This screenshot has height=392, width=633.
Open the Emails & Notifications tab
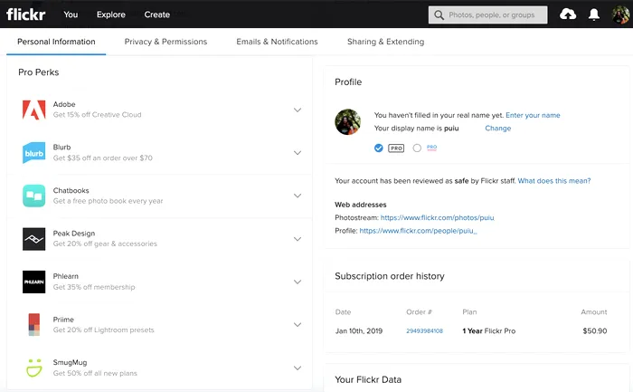277,42
